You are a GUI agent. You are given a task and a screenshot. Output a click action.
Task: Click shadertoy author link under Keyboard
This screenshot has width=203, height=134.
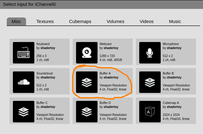[48, 48]
